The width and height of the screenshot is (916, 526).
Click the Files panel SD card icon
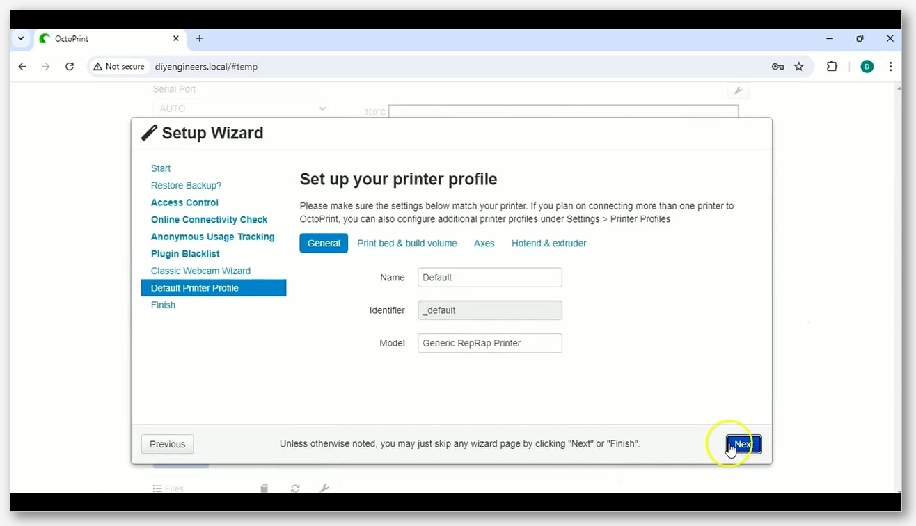tap(264, 488)
